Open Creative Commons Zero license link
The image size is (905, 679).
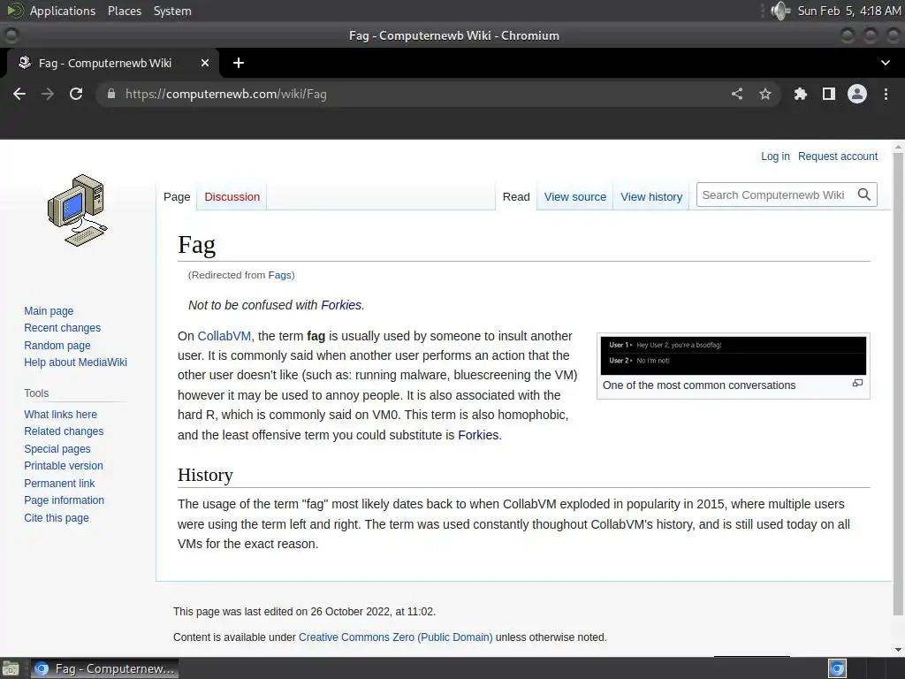395,637
